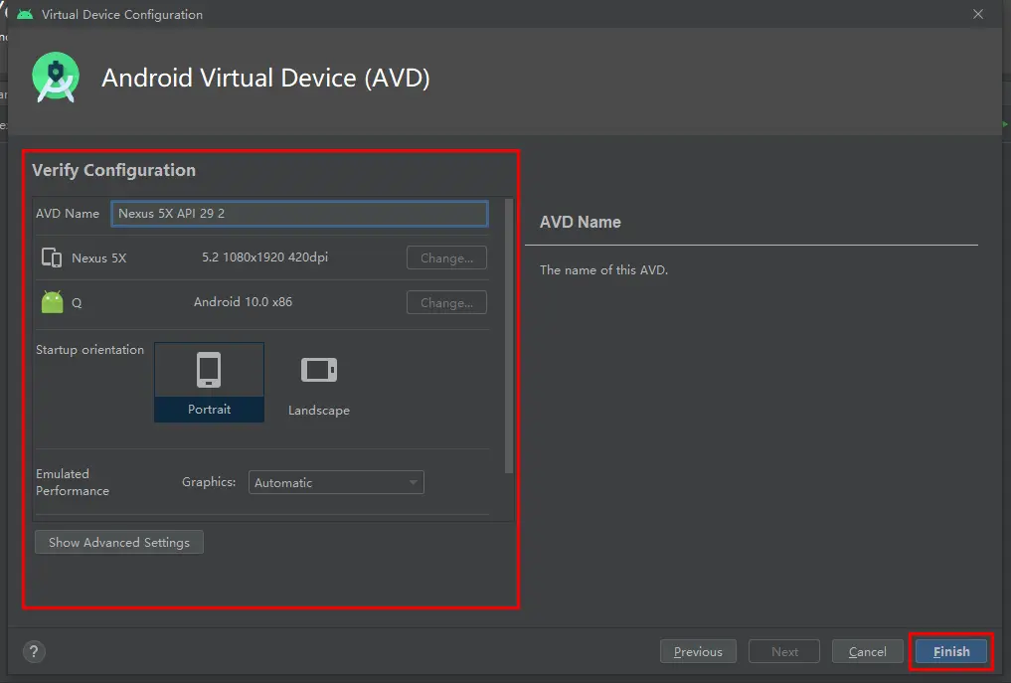Viewport: 1011px width, 683px height.
Task: Click the 'Emulated Performance' label
Action: [x=73, y=482]
